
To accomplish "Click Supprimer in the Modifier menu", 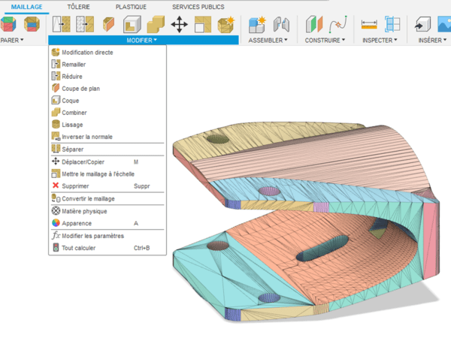I will click(x=76, y=186).
